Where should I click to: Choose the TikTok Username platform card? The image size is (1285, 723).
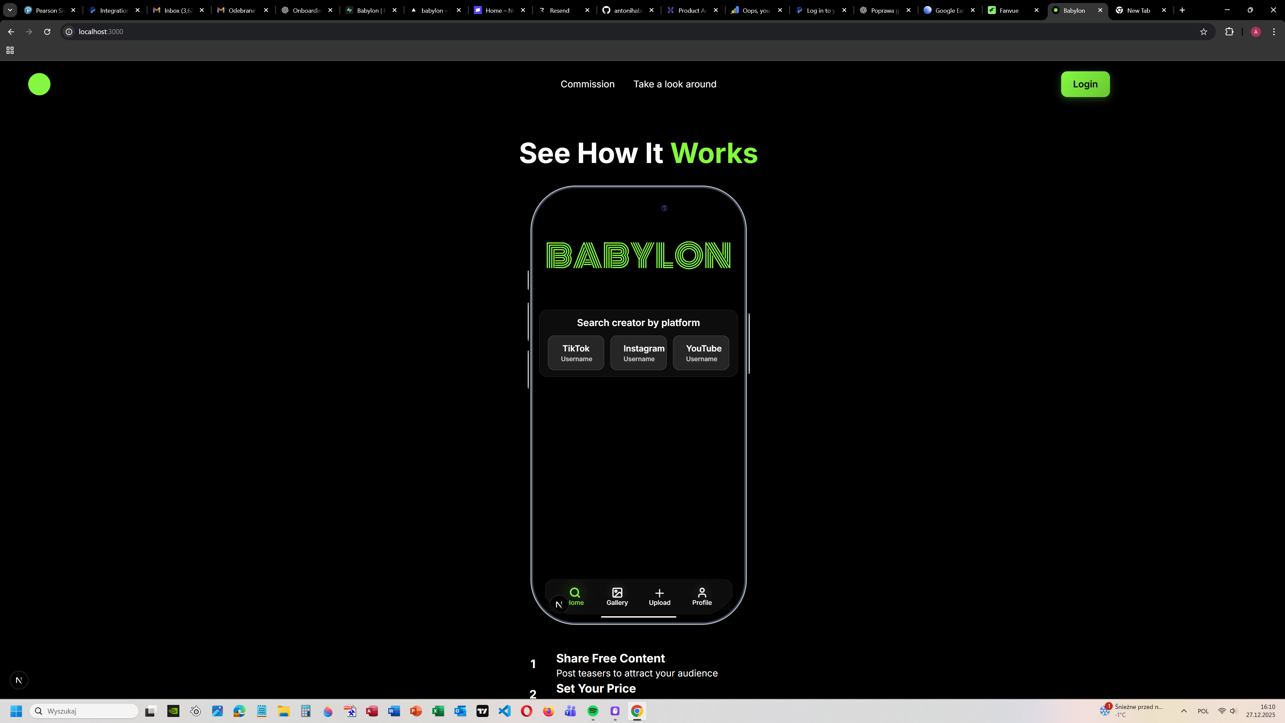[576, 353]
